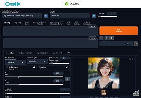The image size is (141, 98).
Task: Adjust the Sampling steps slider
Action: coord(59,63)
